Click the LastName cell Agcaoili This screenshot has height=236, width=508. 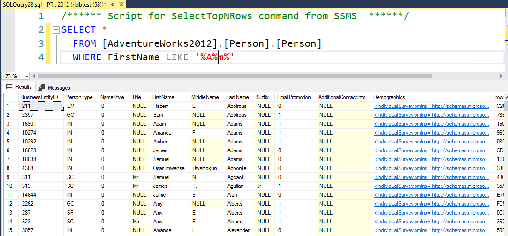click(239, 177)
